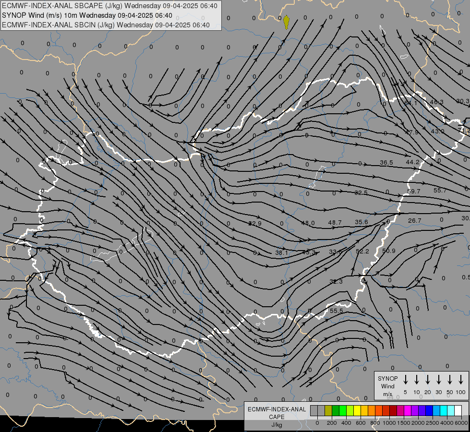
Task: Choose the white swatch ending at 6000
Action: point(458,410)
